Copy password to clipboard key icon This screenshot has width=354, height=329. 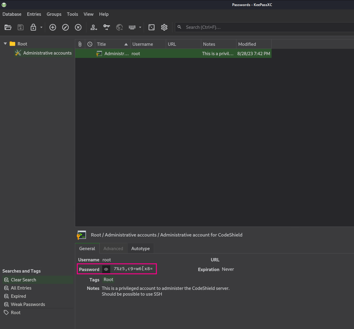(x=107, y=27)
